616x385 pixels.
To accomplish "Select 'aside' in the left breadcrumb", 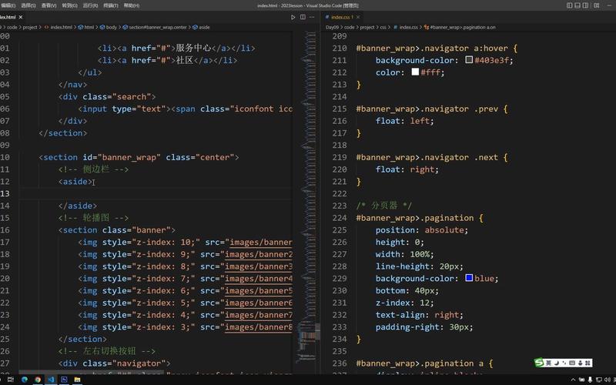I will pos(204,27).
